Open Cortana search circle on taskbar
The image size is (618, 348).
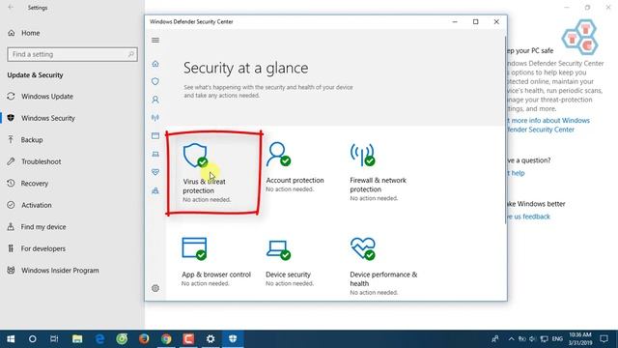32,339
